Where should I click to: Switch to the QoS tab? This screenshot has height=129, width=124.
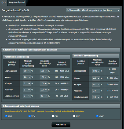pyautogui.click(x=3, y=2)
